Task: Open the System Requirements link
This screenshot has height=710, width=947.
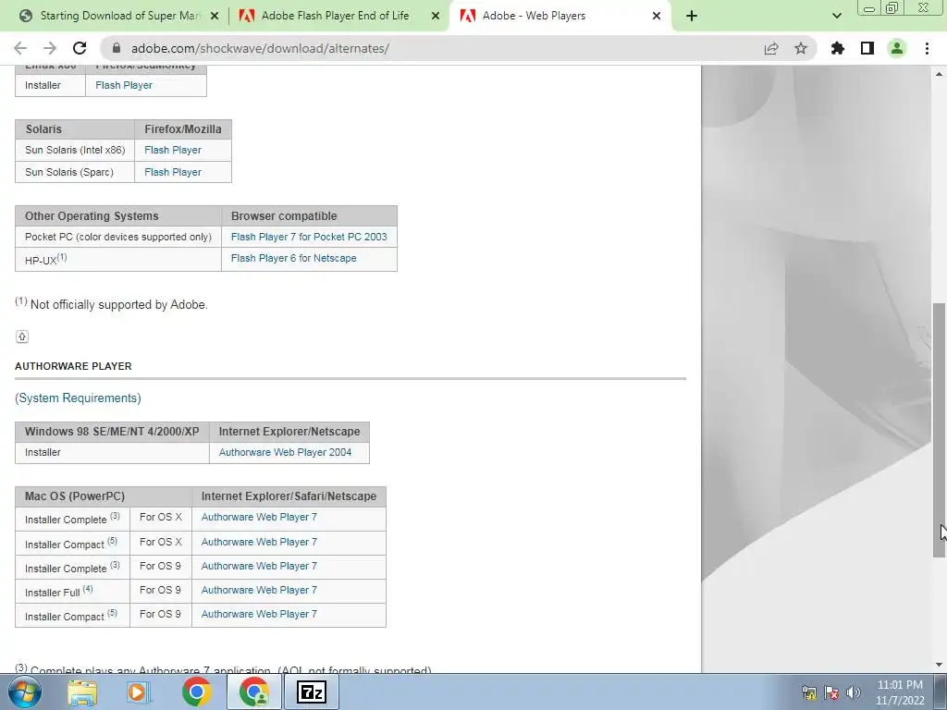Action: coord(78,398)
